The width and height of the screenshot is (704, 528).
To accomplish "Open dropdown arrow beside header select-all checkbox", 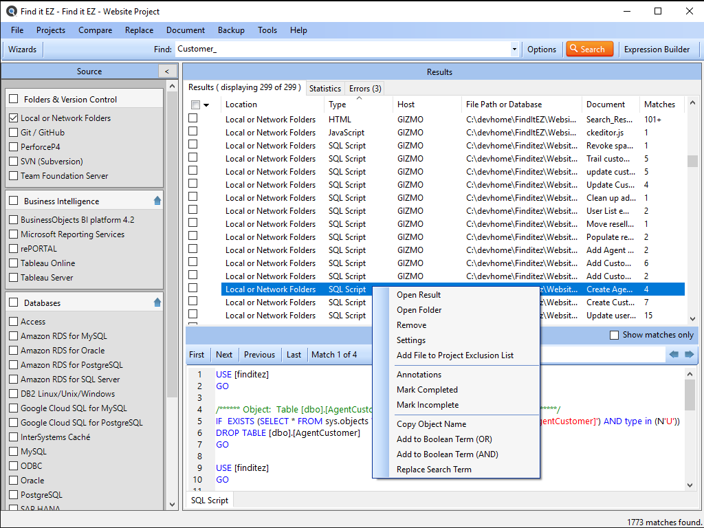I will pos(206,105).
